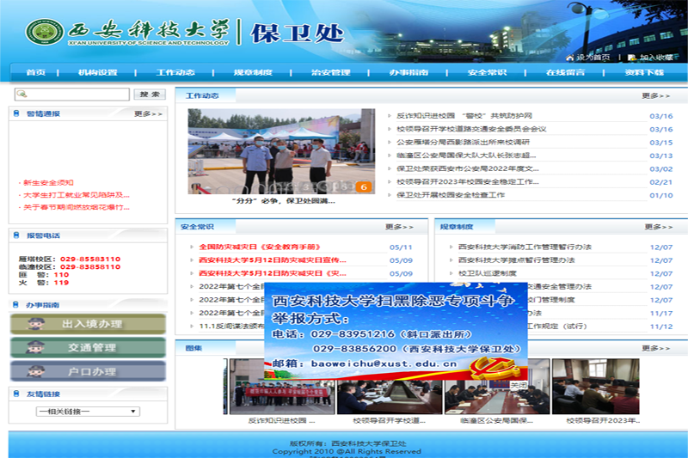This screenshot has width=688, height=458.
Task: Click the slide number 6 badge on news photo
Action: 364,186
